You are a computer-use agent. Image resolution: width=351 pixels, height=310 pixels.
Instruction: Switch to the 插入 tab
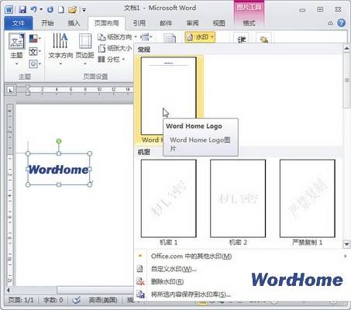[x=74, y=23]
